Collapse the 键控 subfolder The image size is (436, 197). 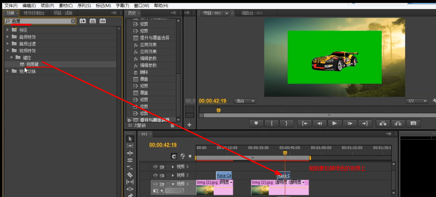click(x=12, y=58)
